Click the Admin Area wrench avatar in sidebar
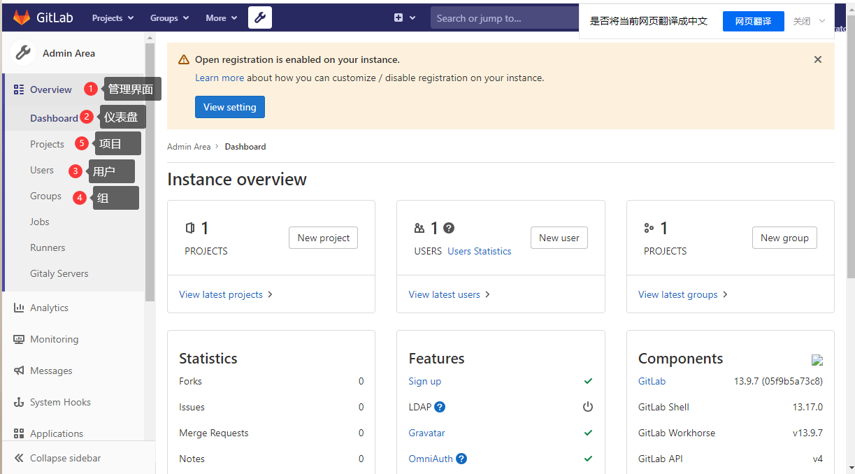The height and width of the screenshot is (474, 855). 23,53
